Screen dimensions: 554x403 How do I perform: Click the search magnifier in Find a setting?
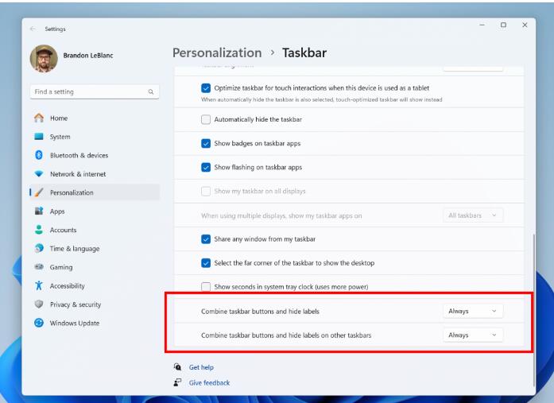coord(151,92)
